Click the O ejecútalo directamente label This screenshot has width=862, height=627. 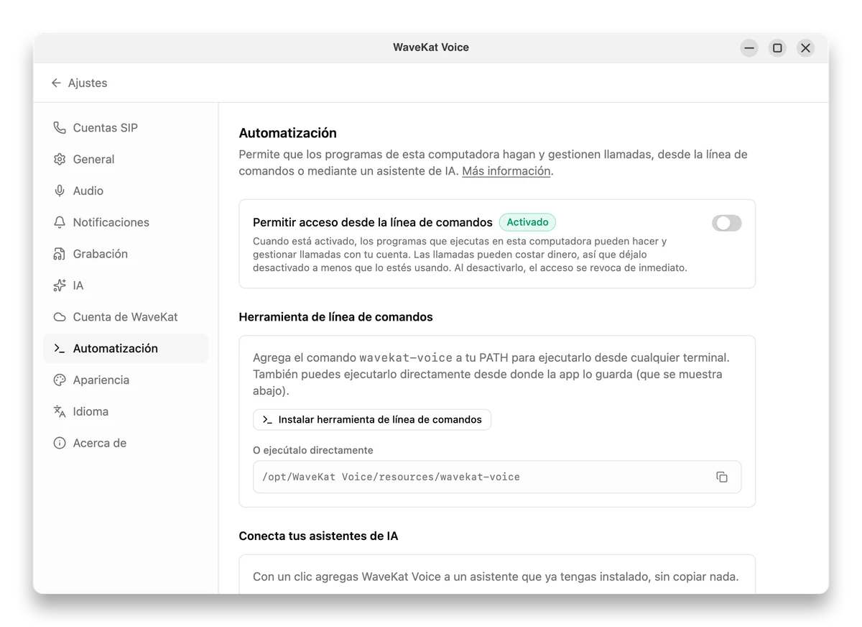point(313,451)
